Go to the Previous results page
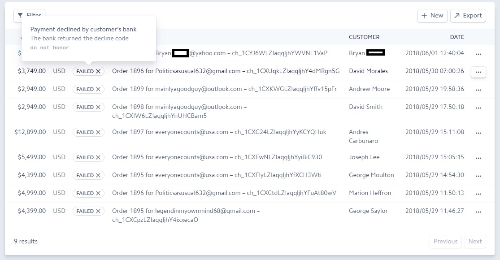Screen dimensions: 500x260 click(445, 241)
